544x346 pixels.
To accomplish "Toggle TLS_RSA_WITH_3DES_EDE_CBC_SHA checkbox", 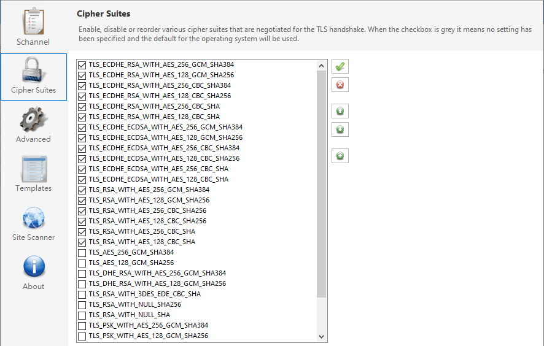I will point(82,294).
